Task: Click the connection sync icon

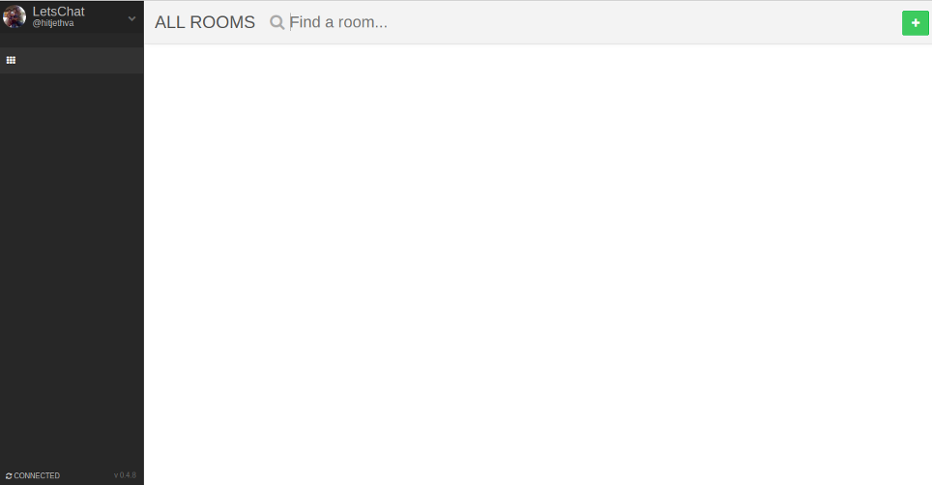Action: [9, 476]
